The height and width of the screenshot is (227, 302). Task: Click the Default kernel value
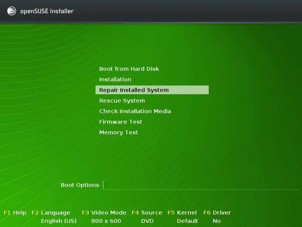click(x=187, y=221)
